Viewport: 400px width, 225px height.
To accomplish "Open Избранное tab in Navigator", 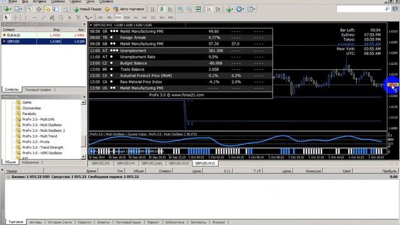I will [30, 162].
